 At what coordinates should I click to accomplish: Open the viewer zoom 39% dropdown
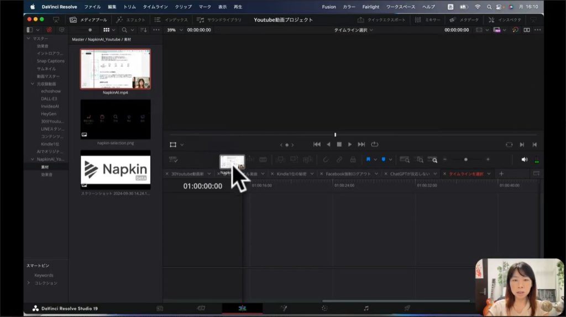pos(175,30)
